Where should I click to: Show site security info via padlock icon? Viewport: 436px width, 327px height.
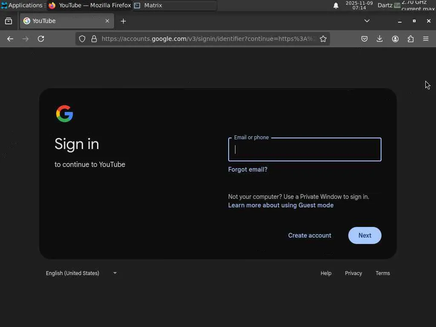coord(94,39)
